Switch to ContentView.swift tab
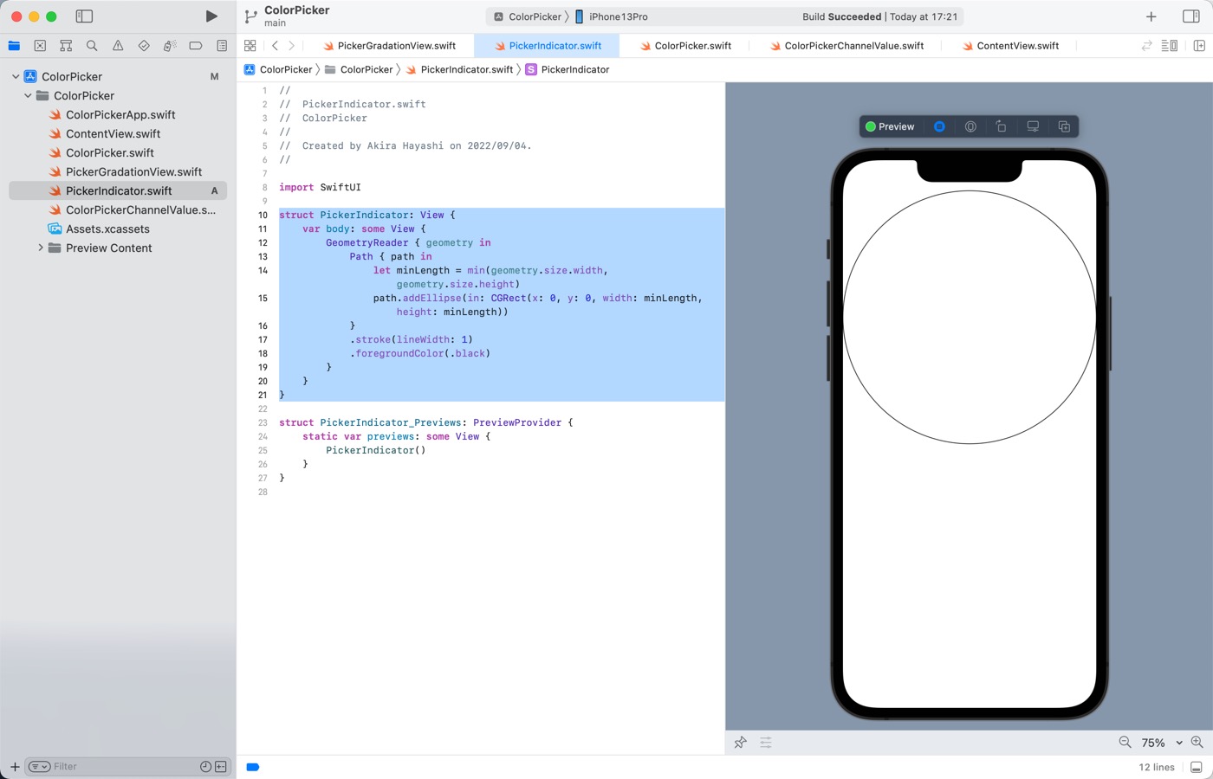The width and height of the screenshot is (1213, 779). click(1010, 46)
